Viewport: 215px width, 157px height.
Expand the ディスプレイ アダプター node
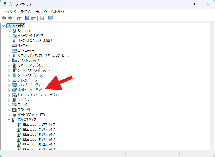9,85
